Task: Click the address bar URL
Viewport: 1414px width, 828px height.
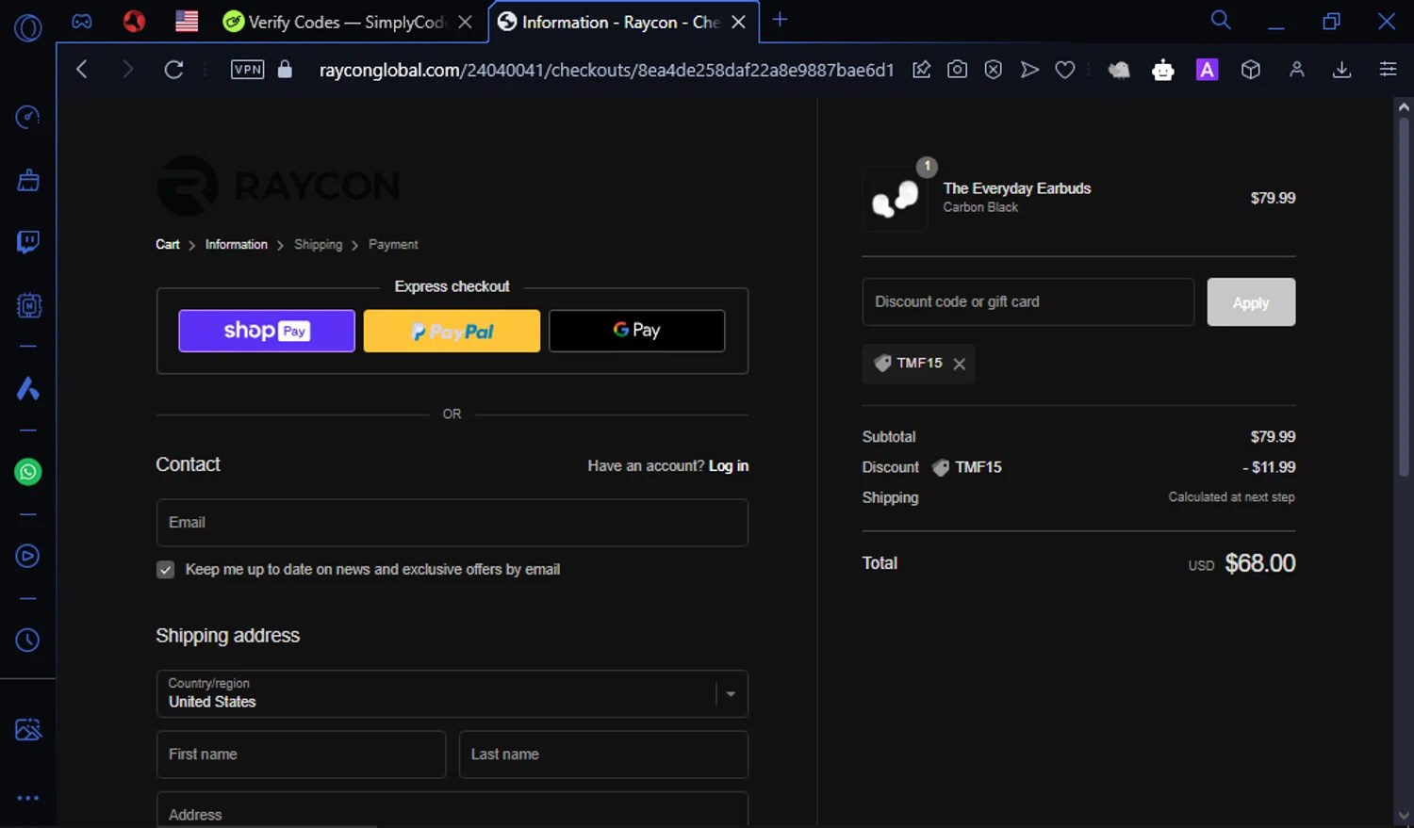Action: point(606,70)
